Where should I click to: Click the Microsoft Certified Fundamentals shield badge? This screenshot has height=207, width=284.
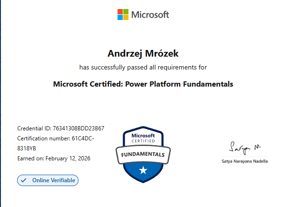pos(143,155)
